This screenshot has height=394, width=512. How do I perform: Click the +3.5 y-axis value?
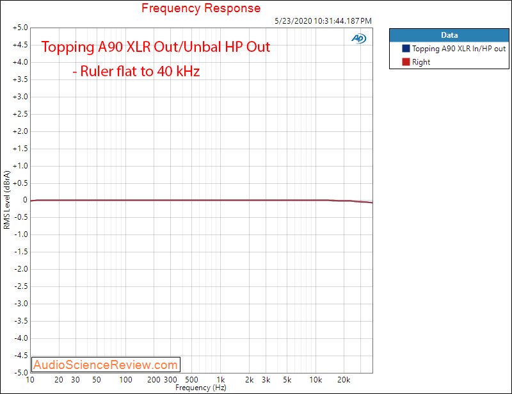click(20, 79)
